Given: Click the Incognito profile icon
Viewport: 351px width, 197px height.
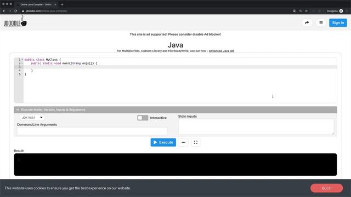Looking at the screenshot, I should pyautogui.click(x=341, y=11).
